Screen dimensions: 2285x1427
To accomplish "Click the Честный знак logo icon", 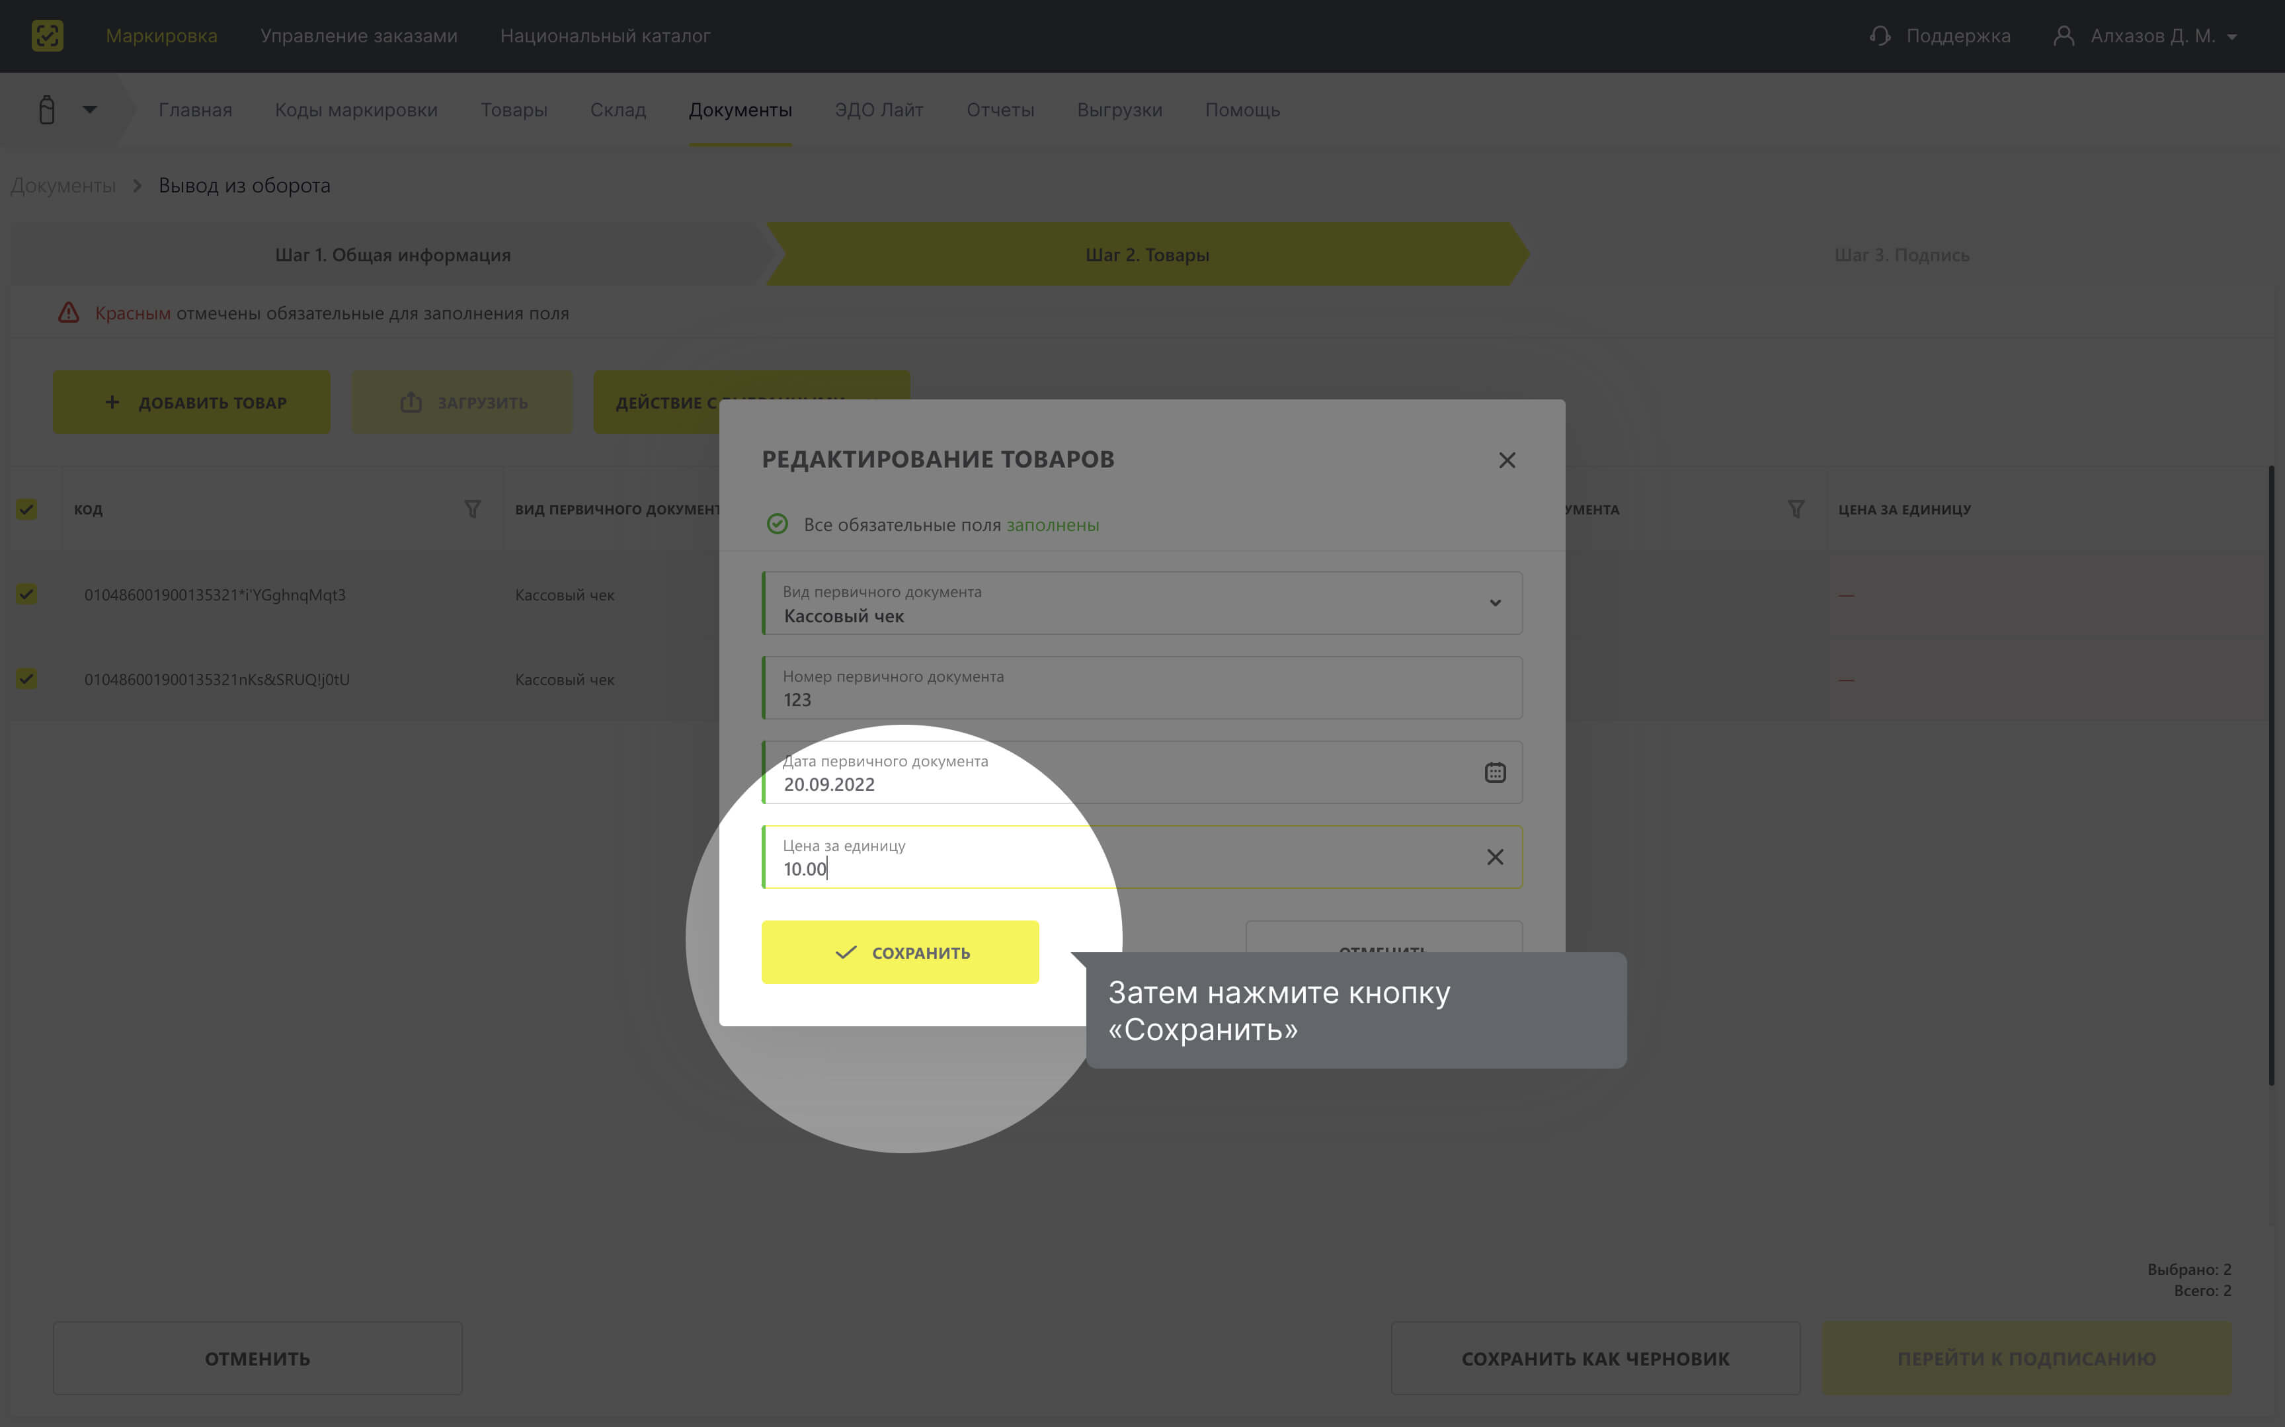I will (x=47, y=36).
